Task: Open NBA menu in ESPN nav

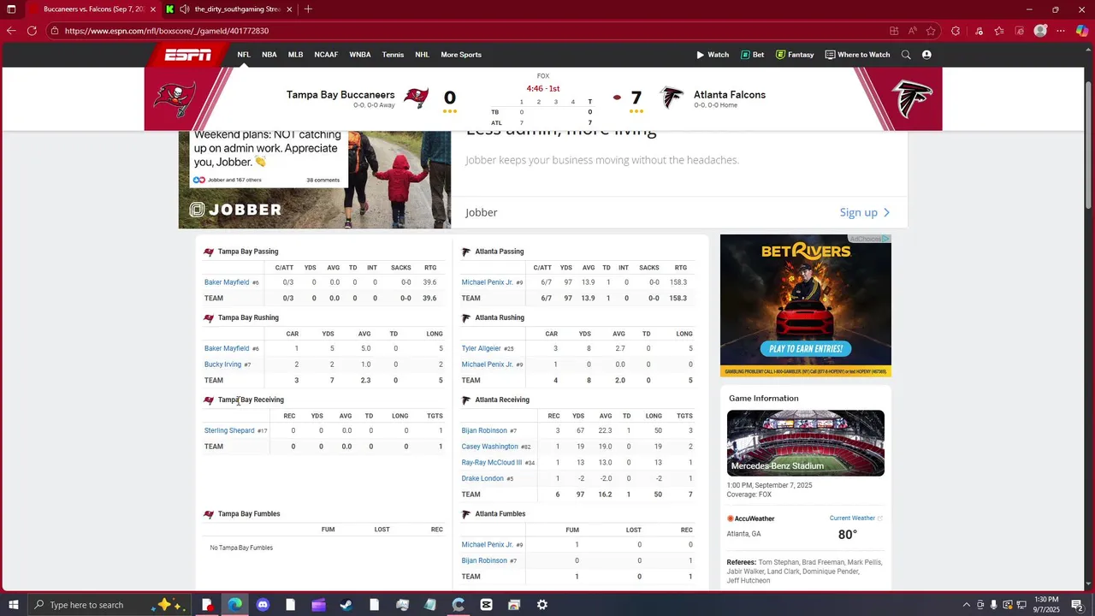Action: pos(269,55)
